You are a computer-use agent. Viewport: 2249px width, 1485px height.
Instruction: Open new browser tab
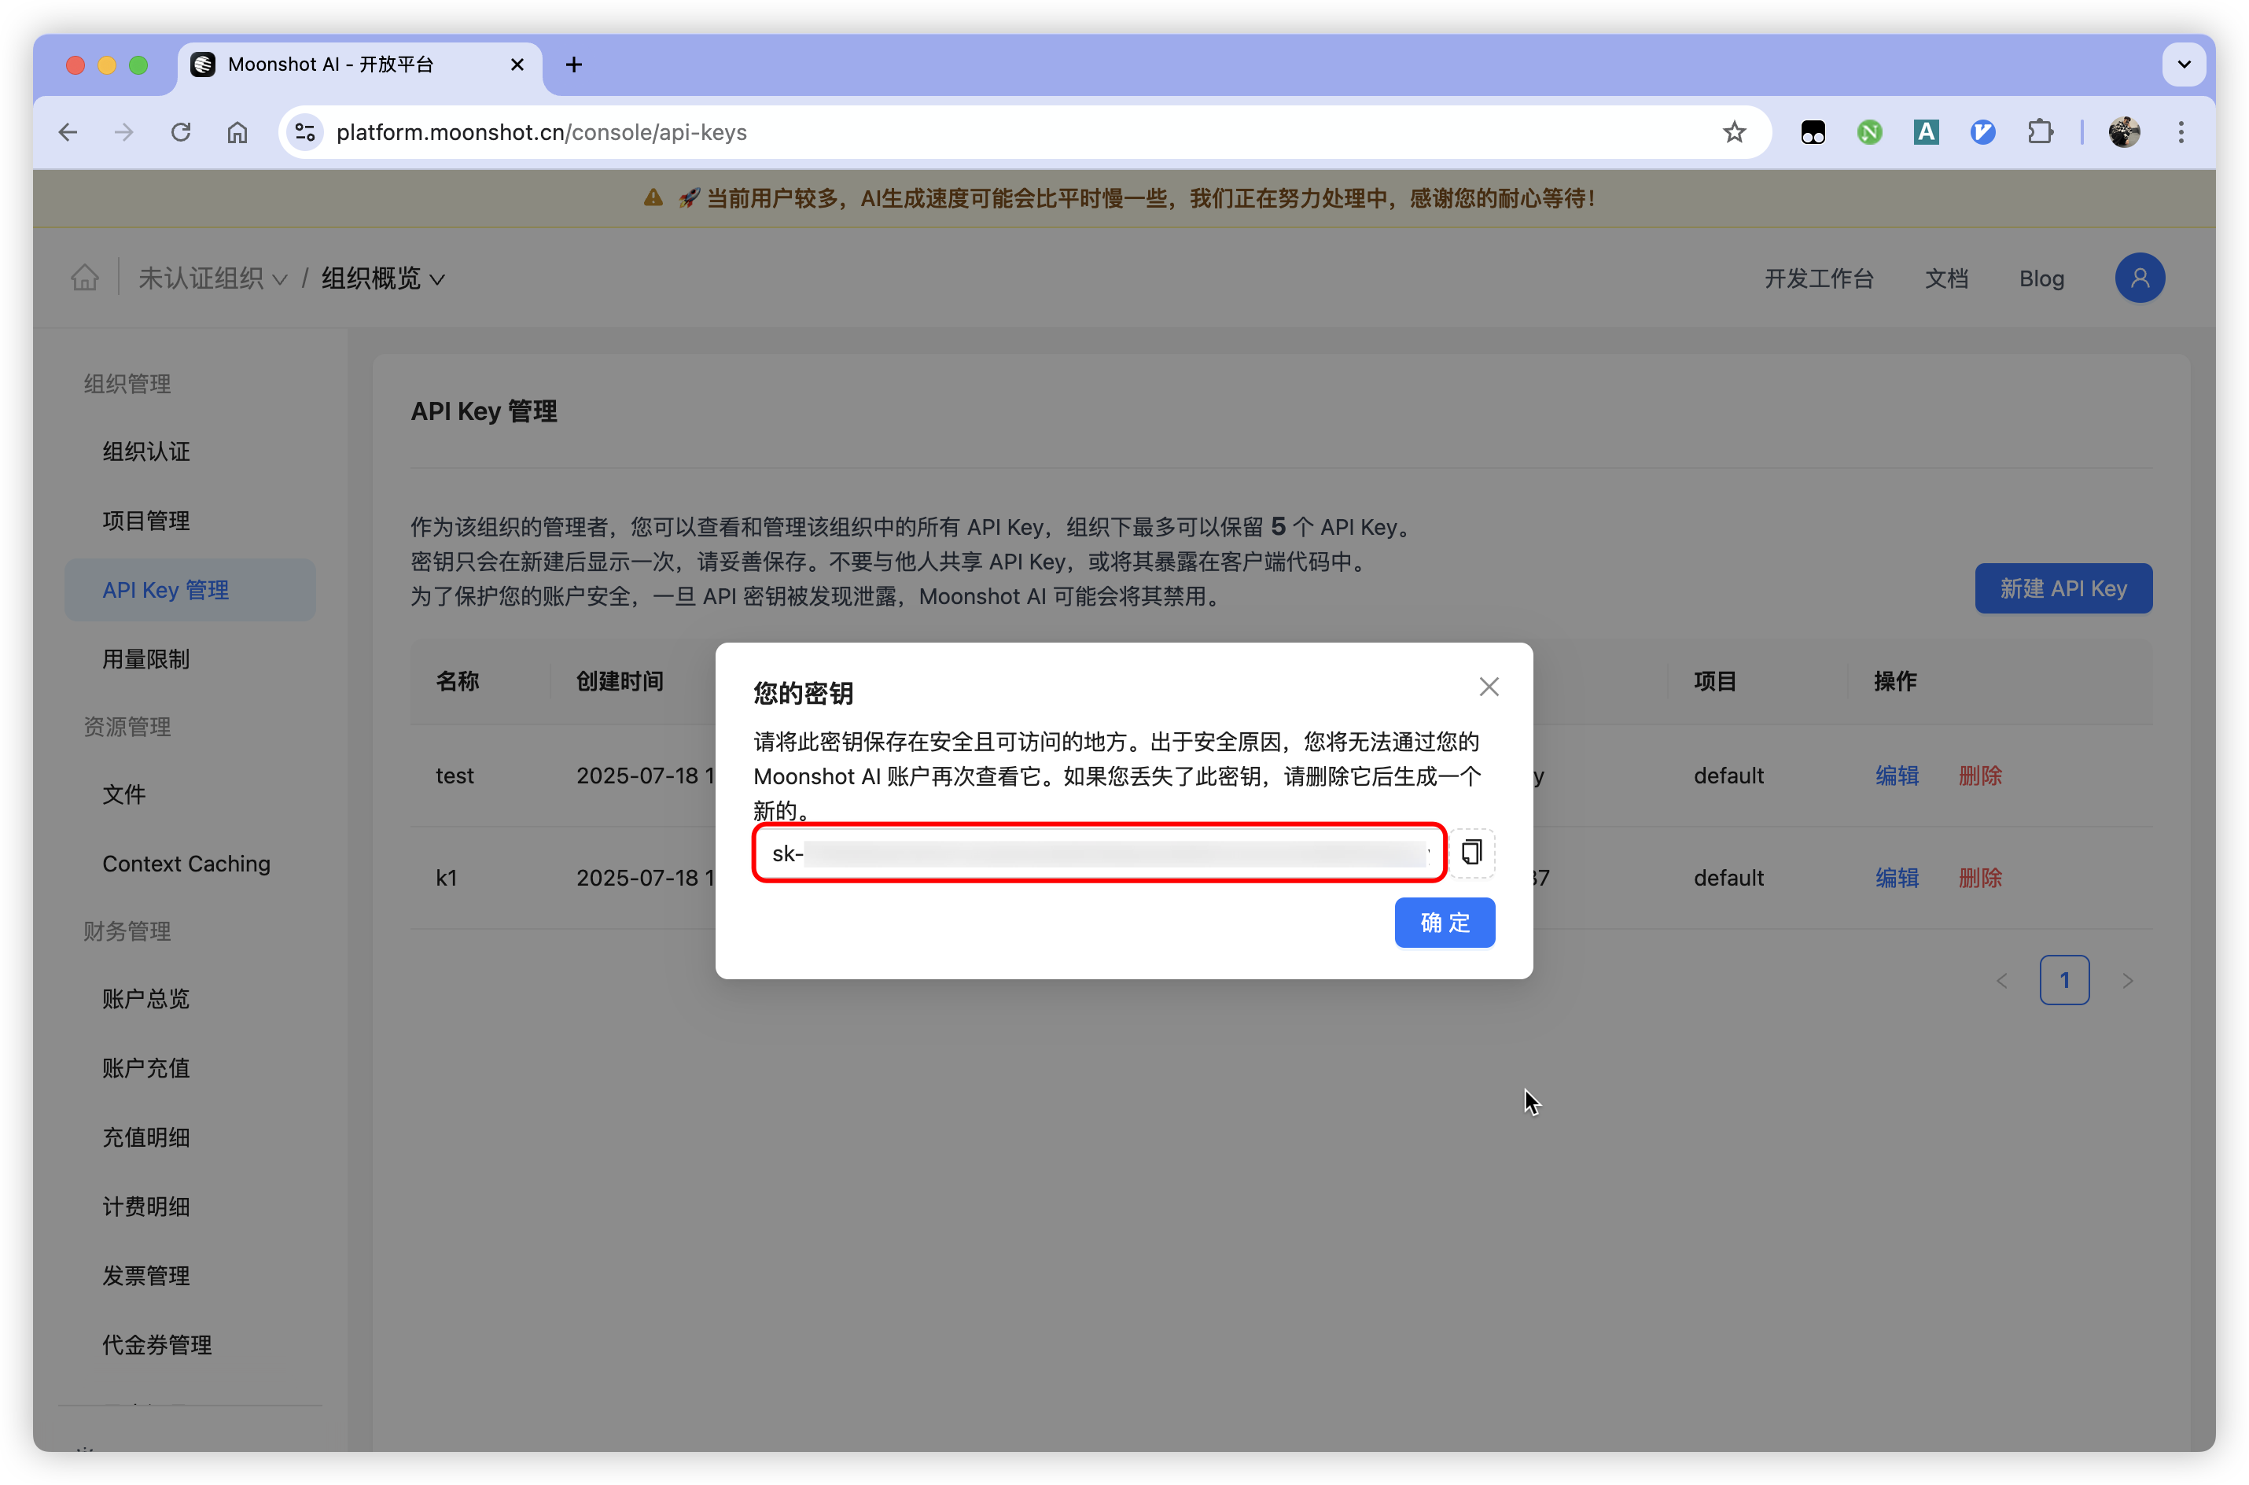573,64
